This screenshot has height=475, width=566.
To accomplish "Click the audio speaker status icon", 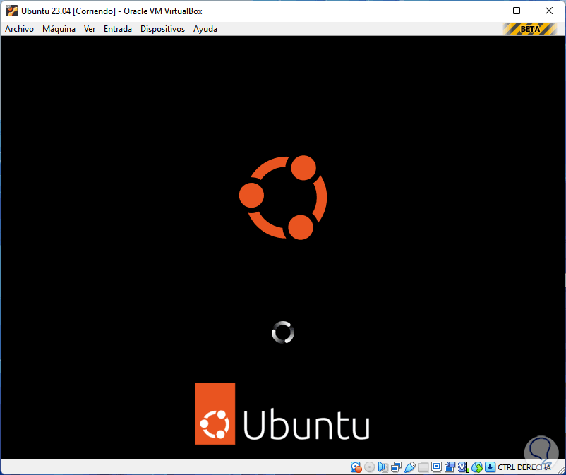I will tap(383, 467).
